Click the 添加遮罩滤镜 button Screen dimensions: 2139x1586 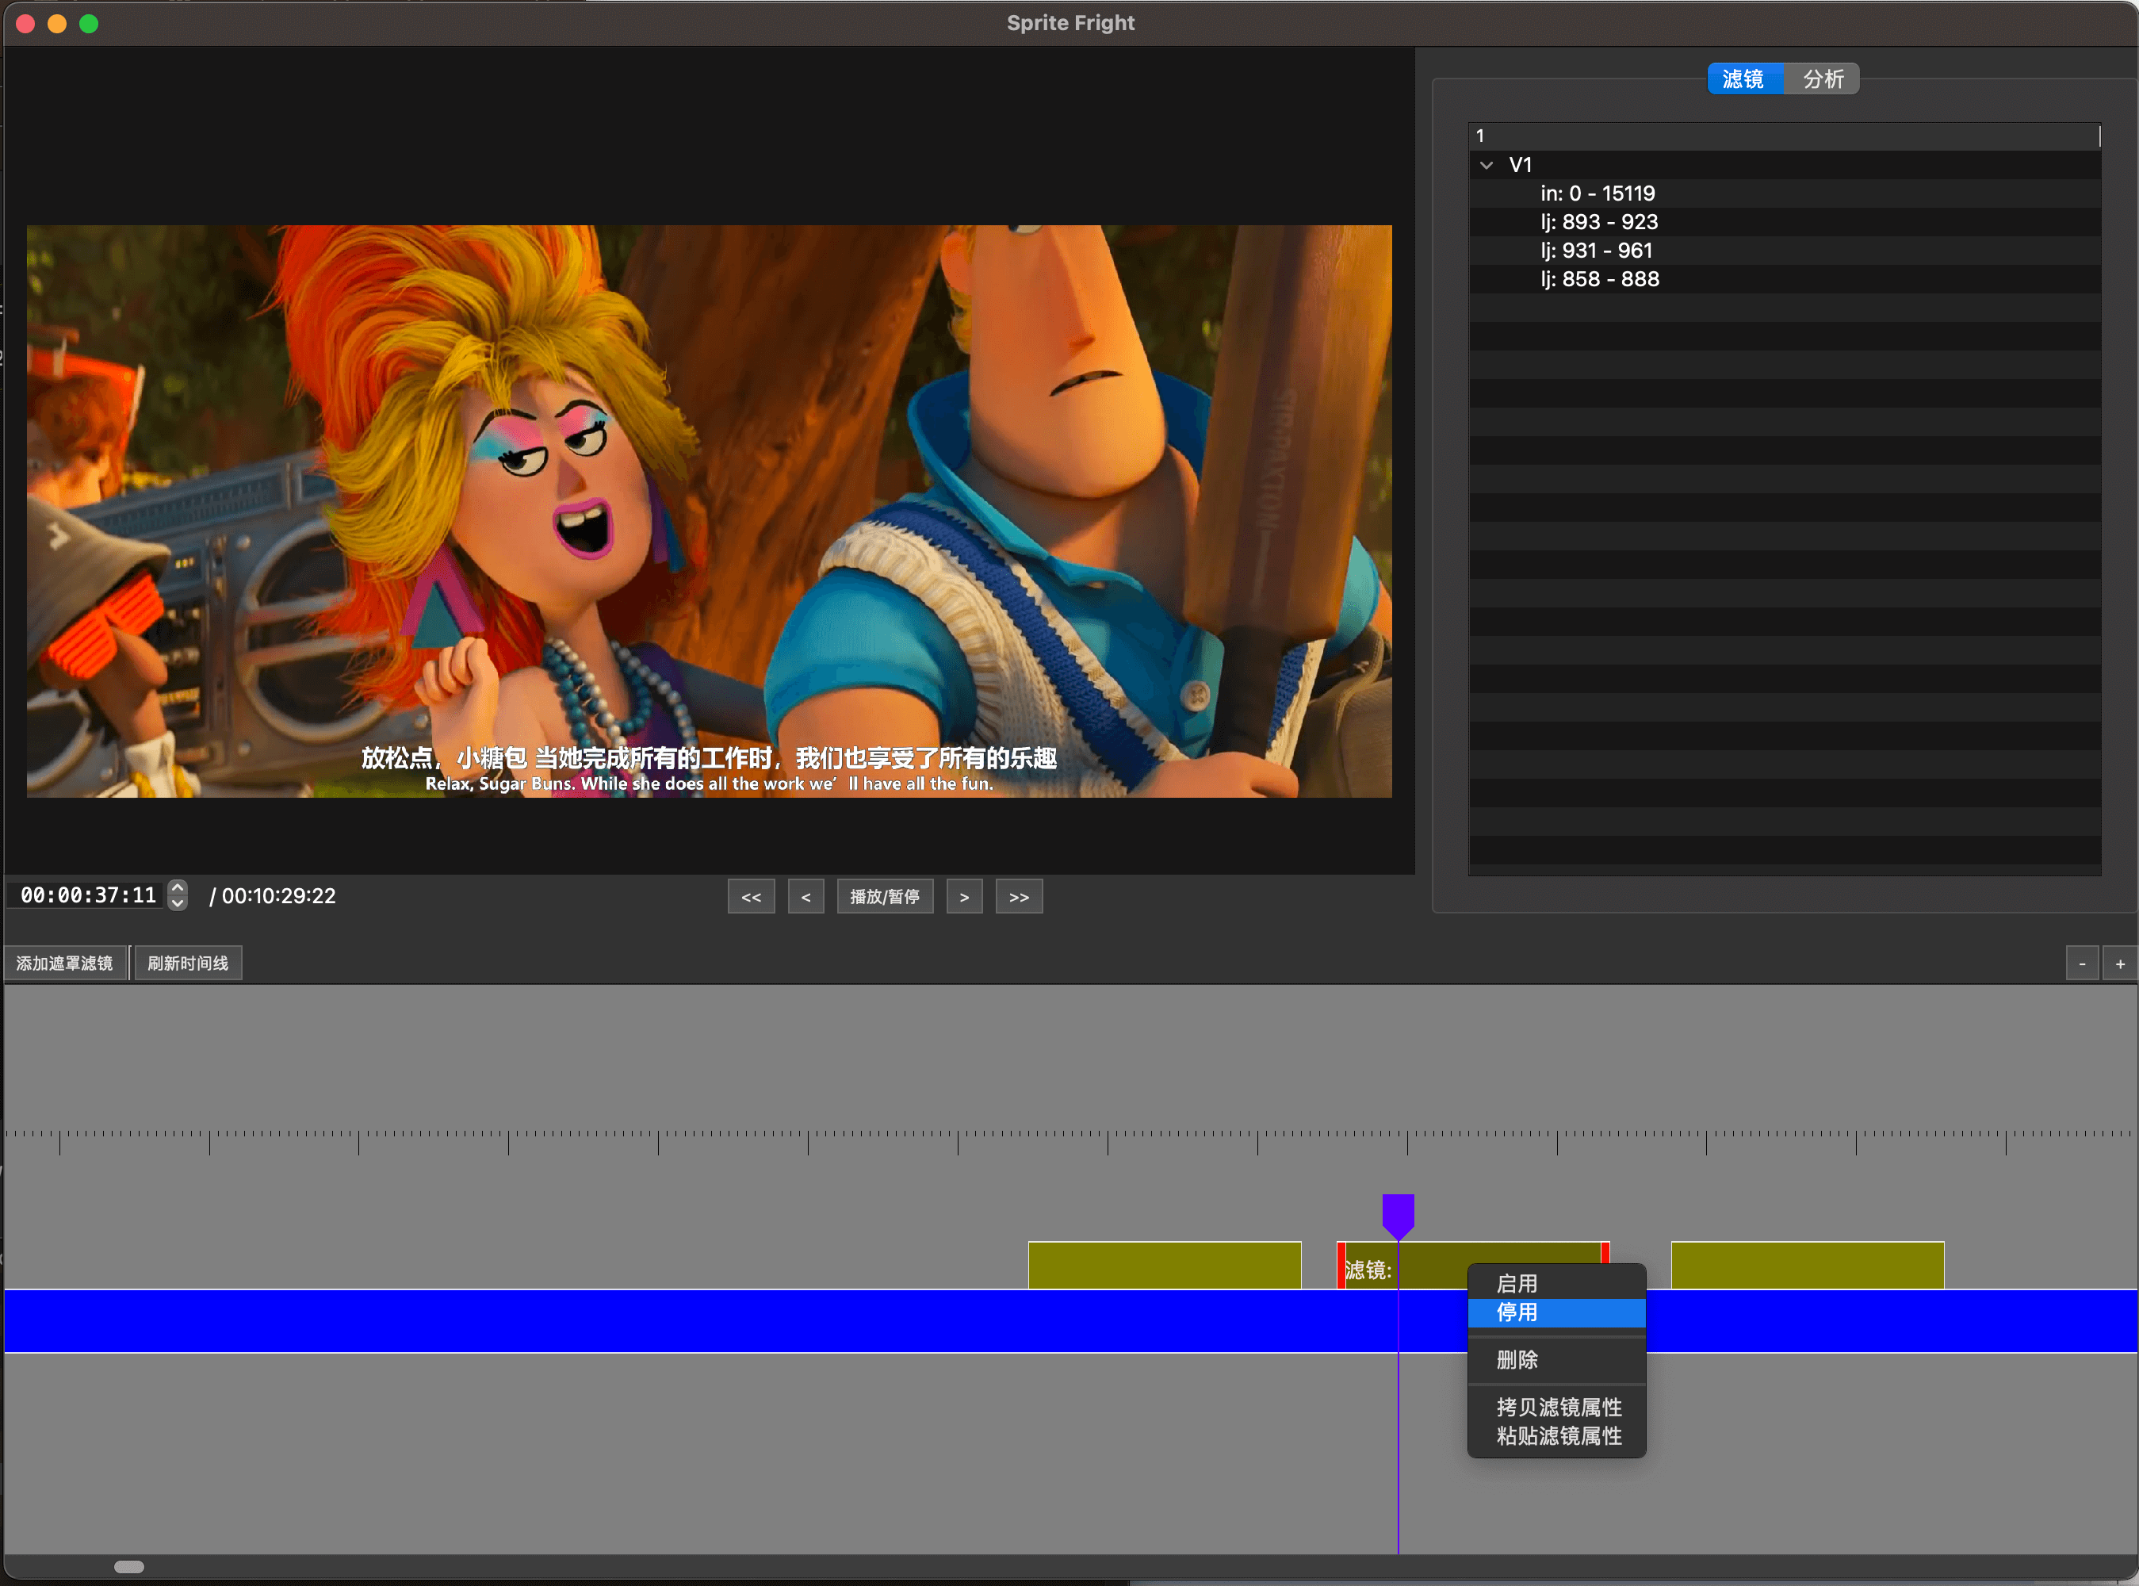[65, 963]
